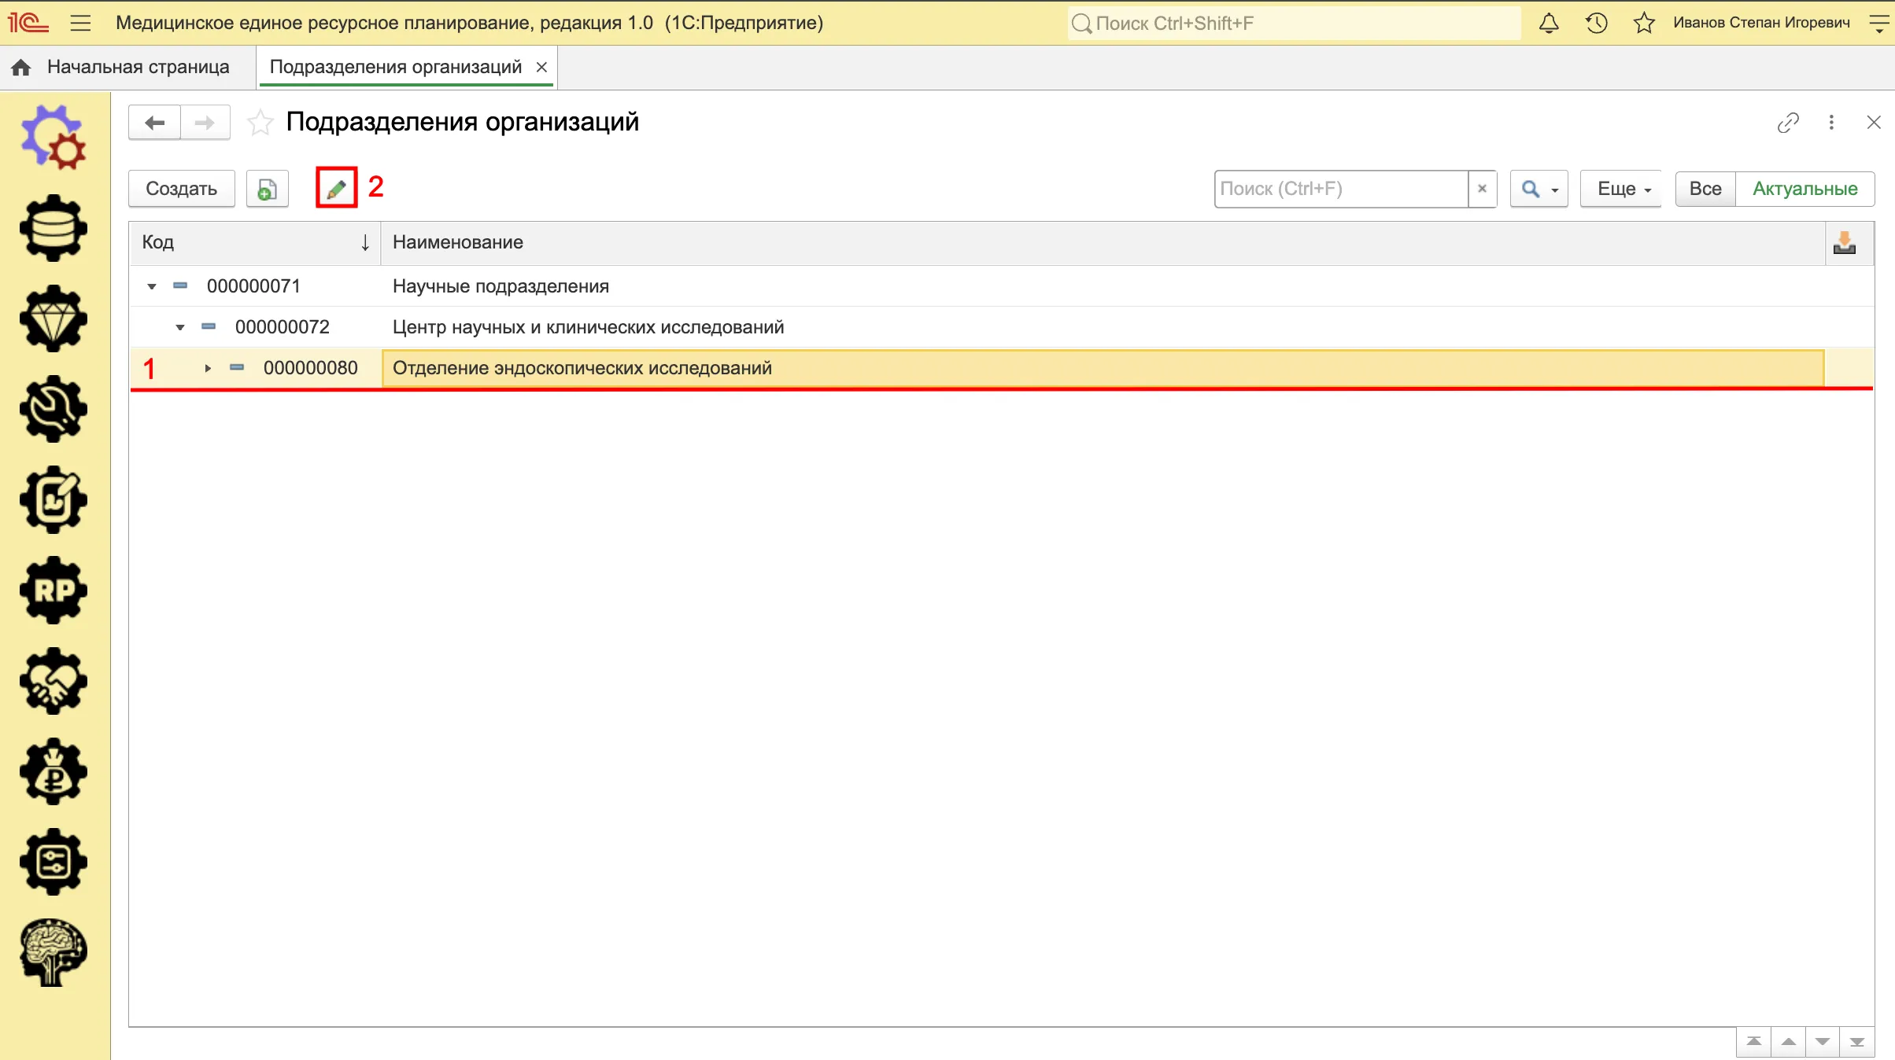Open the history clock icon
The height and width of the screenshot is (1060, 1895).
pyautogui.click(x=1596, y=23)
